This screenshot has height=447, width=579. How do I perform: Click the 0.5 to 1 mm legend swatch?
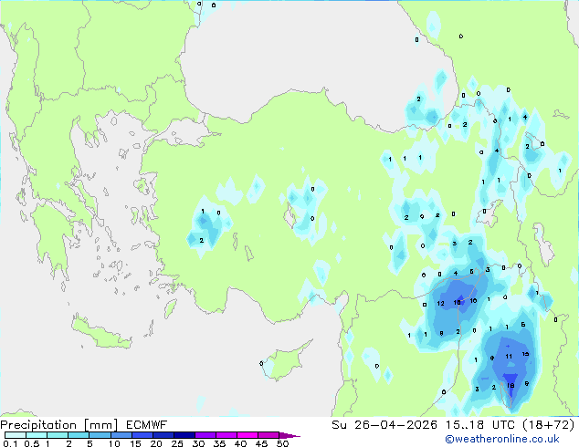point(37,435)
